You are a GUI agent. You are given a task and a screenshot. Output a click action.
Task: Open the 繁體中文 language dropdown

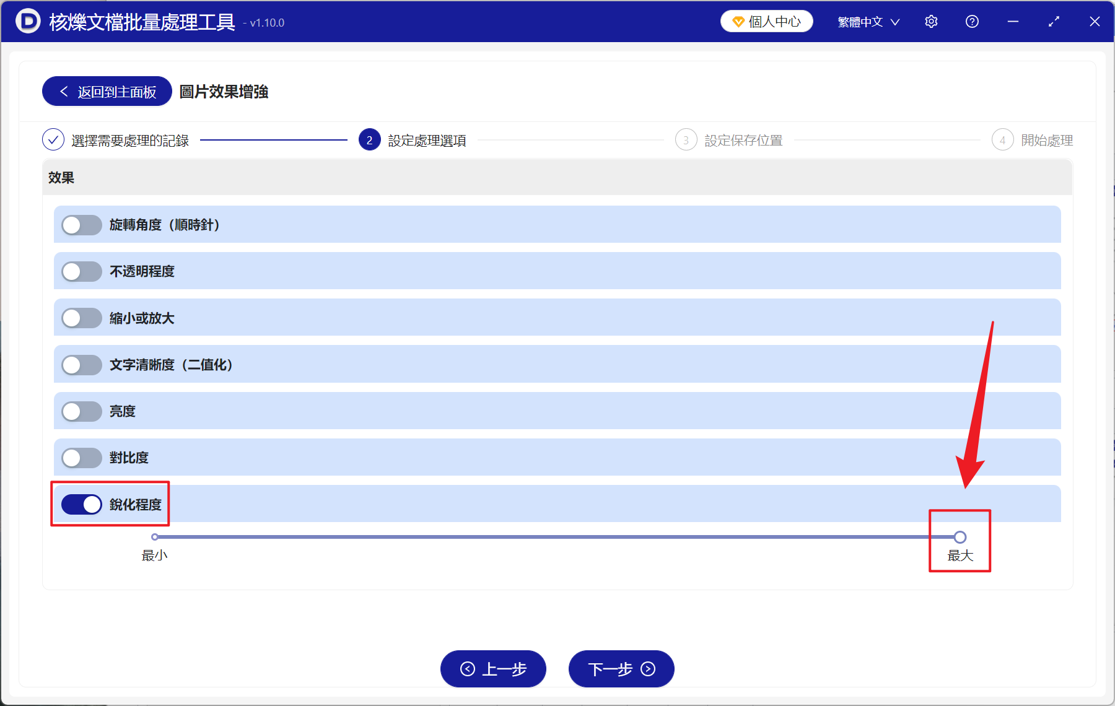pos(867,21)
